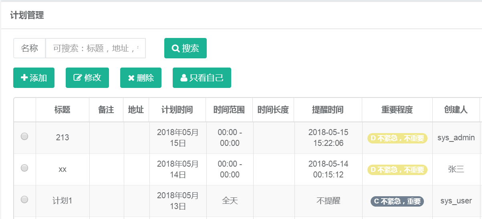The width and height of the screenshot is (482, 219).
Task: Click the 计划时间 column header
Action: [x=177, y=110]
